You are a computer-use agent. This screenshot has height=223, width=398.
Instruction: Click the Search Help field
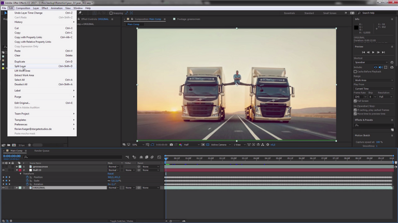[x=377, y=13]
